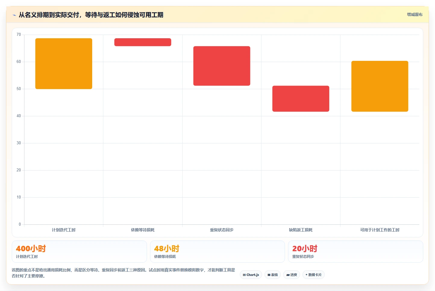Click the y-axis value 60

(x=19, y=62)
